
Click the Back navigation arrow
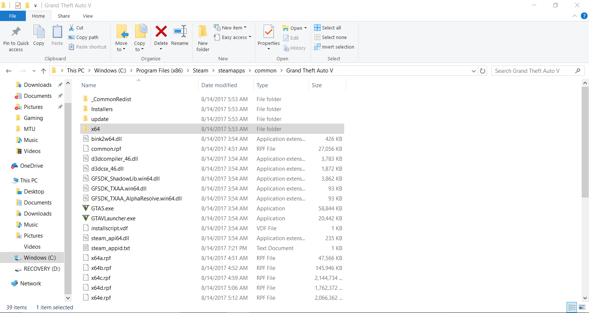[x=9, y=71]
